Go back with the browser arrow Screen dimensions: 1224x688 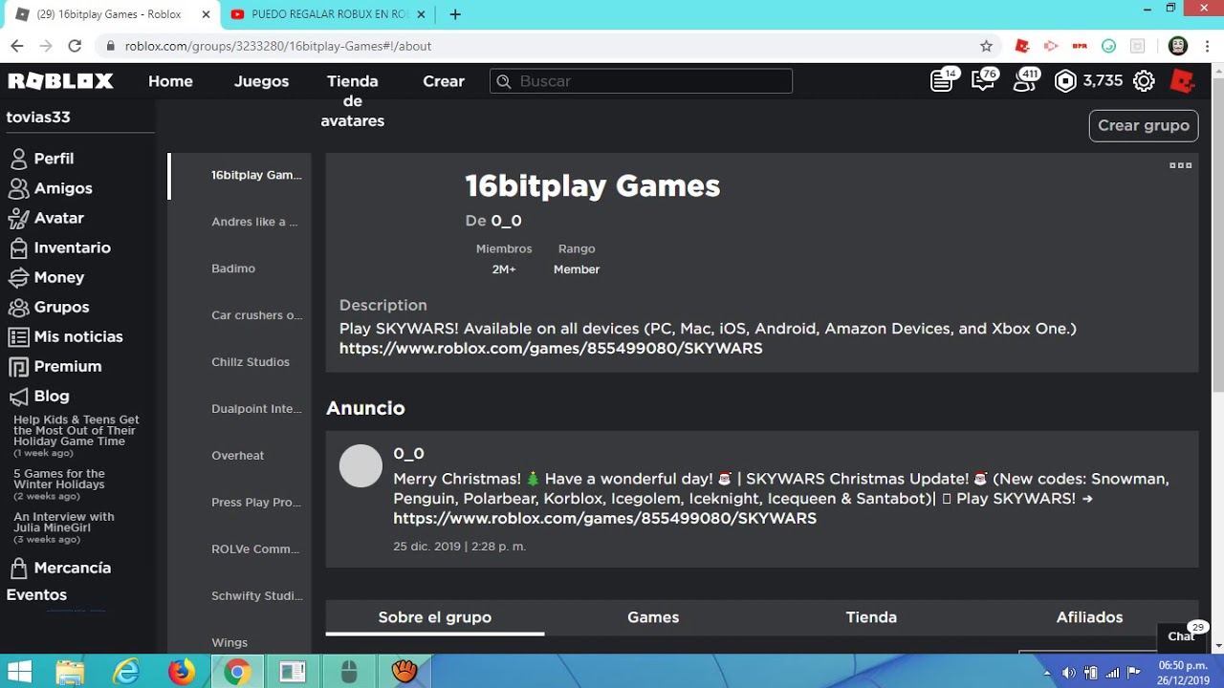pos(16,46)
